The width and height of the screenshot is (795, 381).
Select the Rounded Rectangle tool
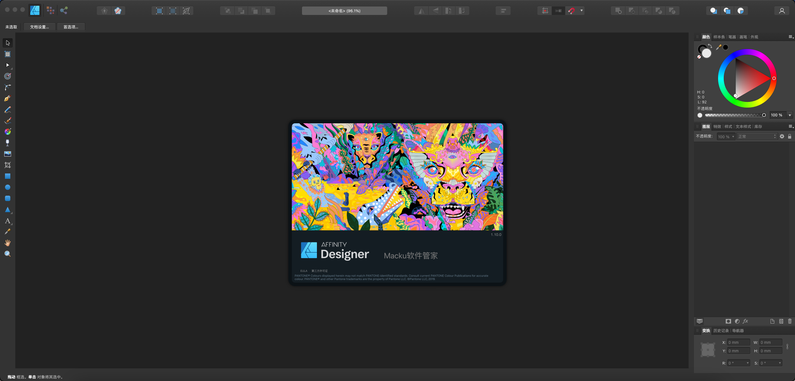click(x=8, y=198)
